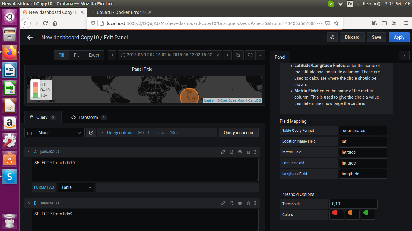The image size is (412, 231).
Task: Open the datasource help icon
Action: tap(91, 133)
